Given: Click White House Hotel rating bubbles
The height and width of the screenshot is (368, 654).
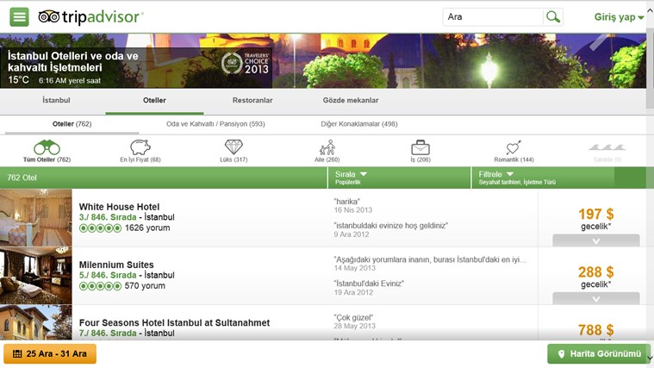Looking at the screenshot, I should click(100, 228).
